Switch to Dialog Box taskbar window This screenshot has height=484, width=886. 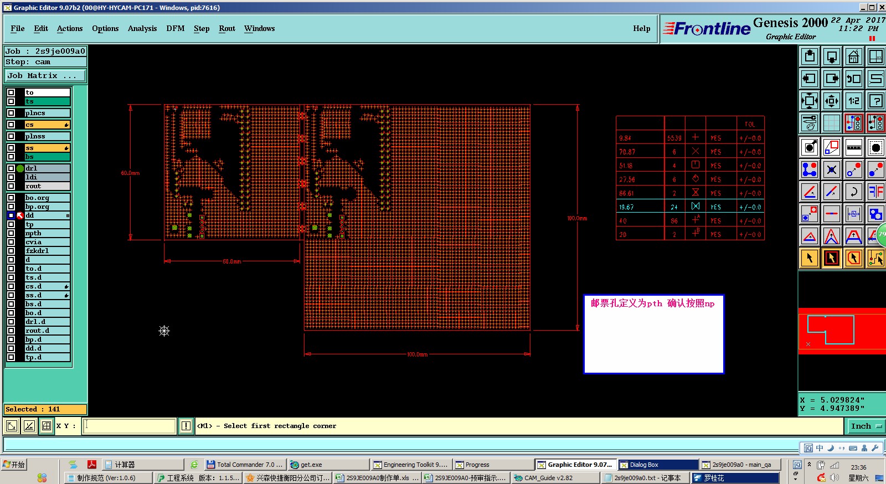pos(657,465)
